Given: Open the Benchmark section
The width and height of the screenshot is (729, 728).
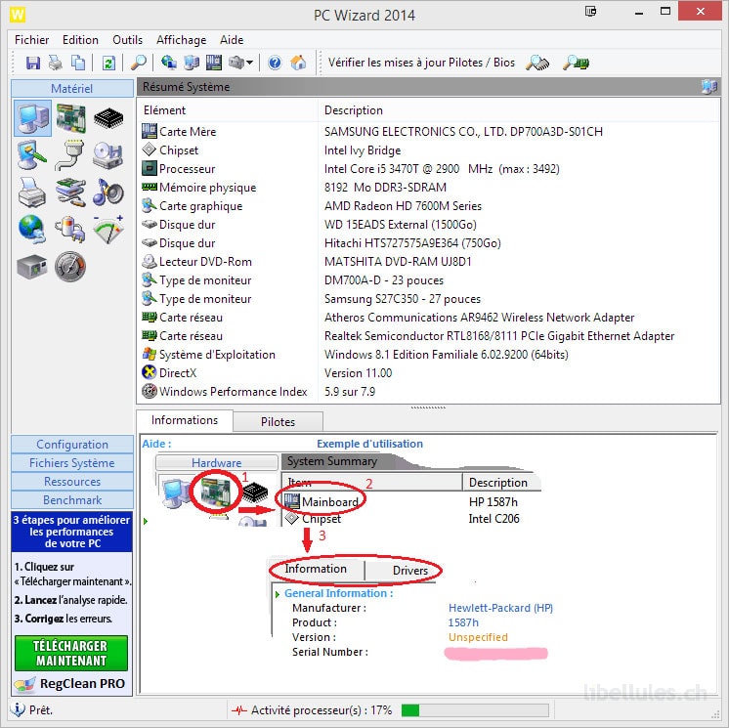Looking at the screenshot, I should (72, 500).
